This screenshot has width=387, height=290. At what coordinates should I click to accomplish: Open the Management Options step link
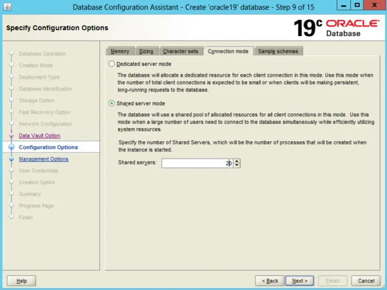[x=44, y=159]
